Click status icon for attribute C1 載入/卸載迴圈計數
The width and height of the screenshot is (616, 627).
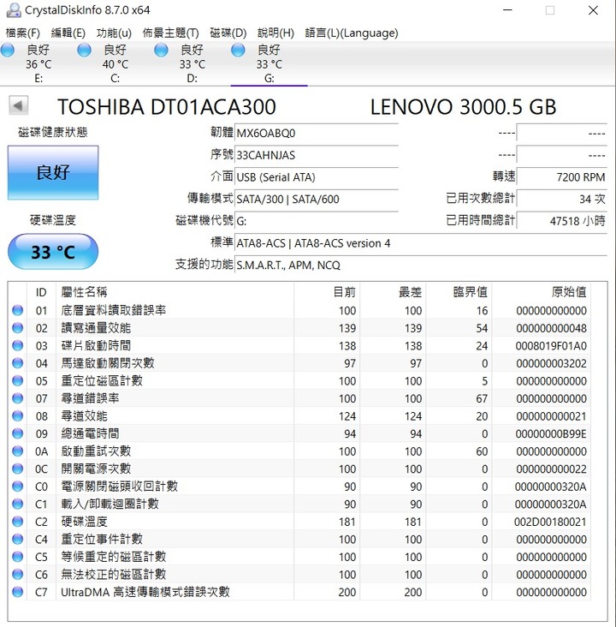[18, 504]
